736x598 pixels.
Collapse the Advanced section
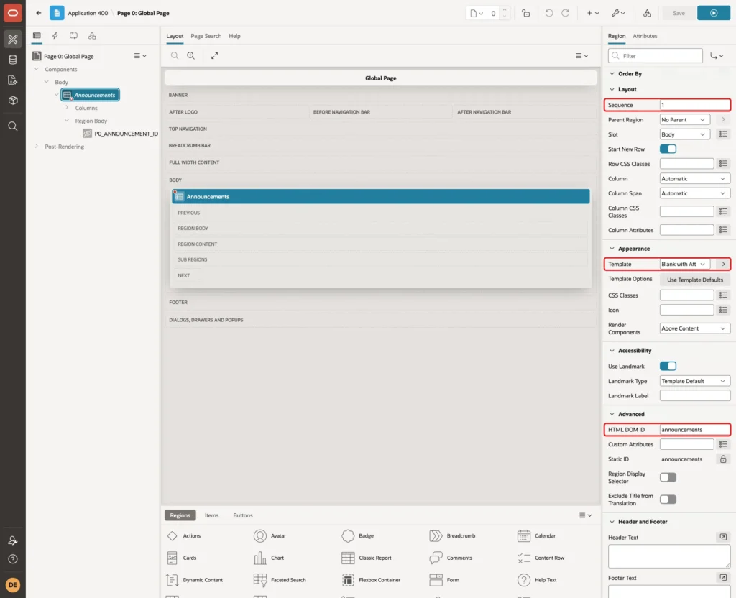click(x=612, y=414)
